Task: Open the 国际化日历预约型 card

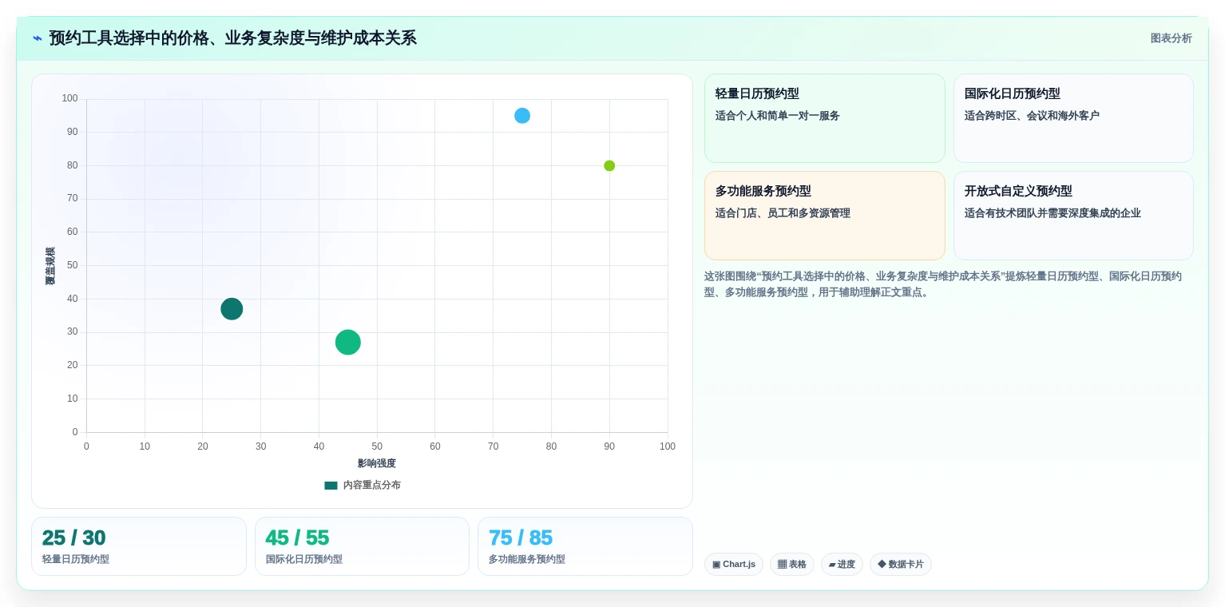Action: coord(1073,118)
